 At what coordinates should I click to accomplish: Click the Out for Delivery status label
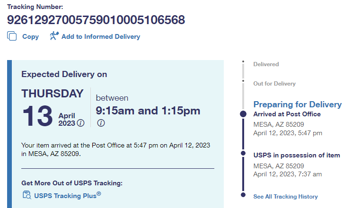click(274, 84)
